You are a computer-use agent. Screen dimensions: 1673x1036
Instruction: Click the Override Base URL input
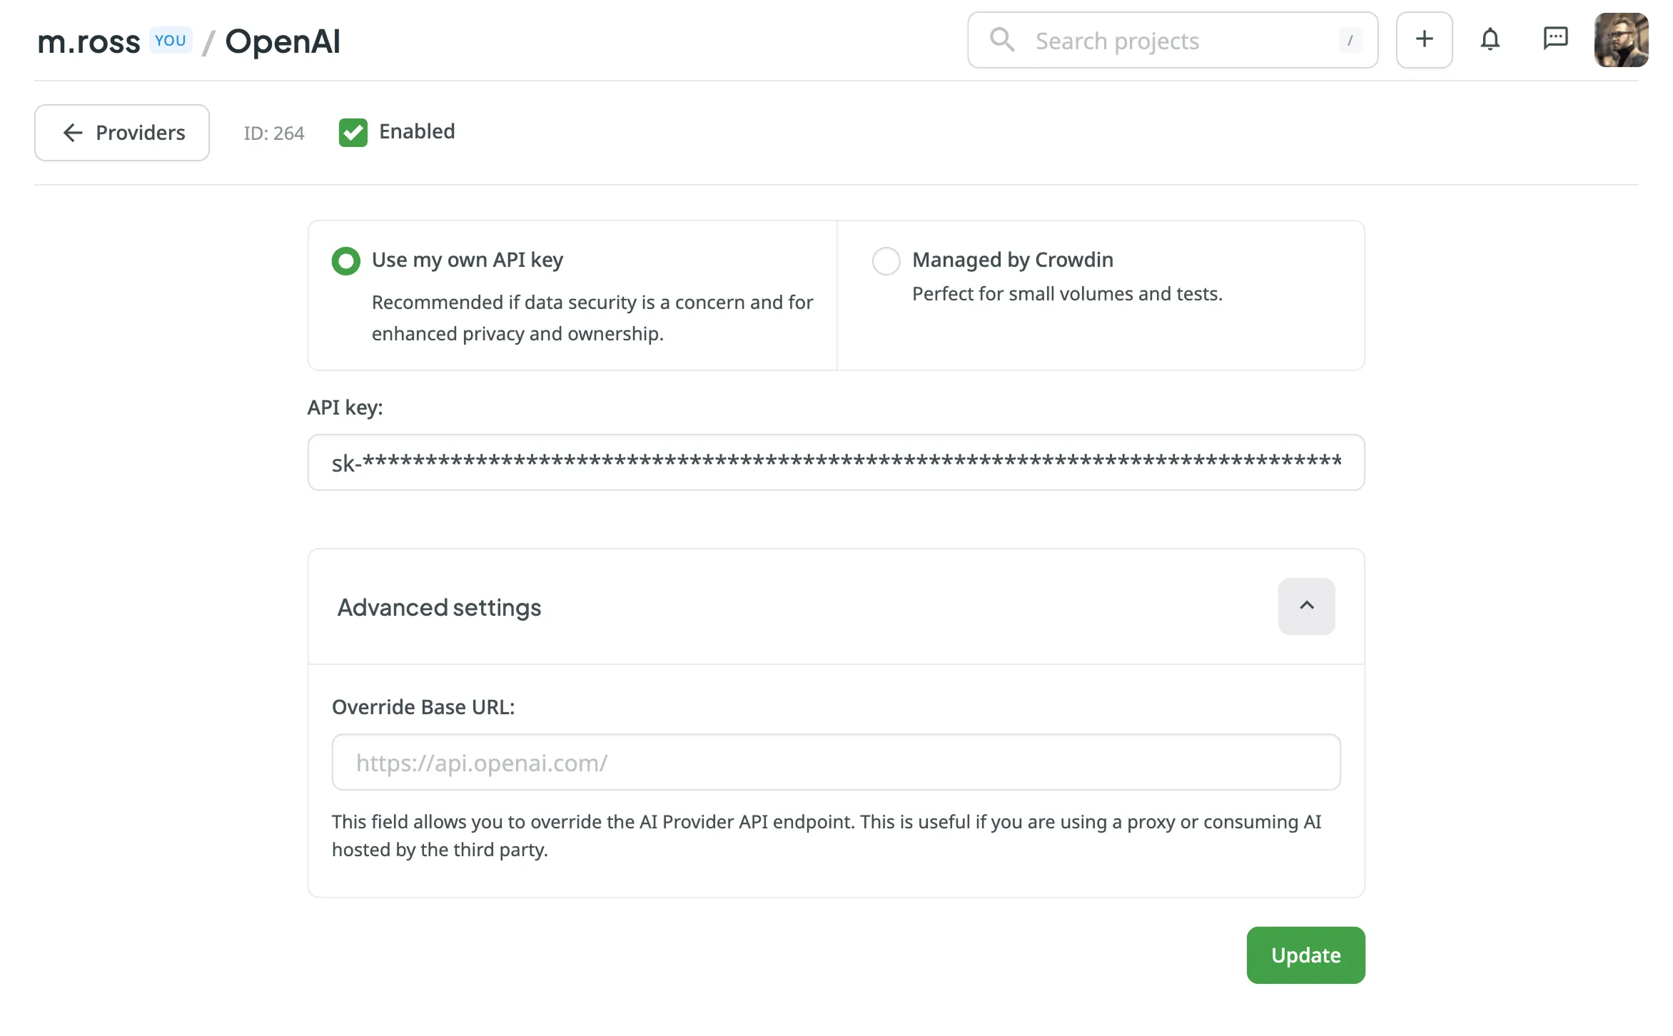click(835, 762)
